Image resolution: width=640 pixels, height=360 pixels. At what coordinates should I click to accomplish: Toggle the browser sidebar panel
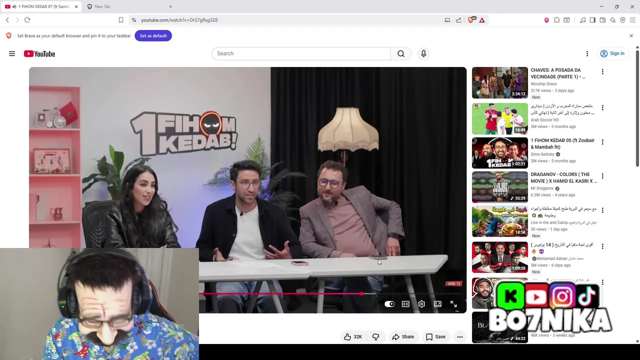[592, 20]
